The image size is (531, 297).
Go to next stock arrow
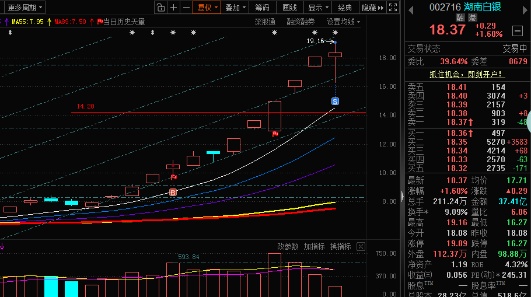click(x=525, y=11)
